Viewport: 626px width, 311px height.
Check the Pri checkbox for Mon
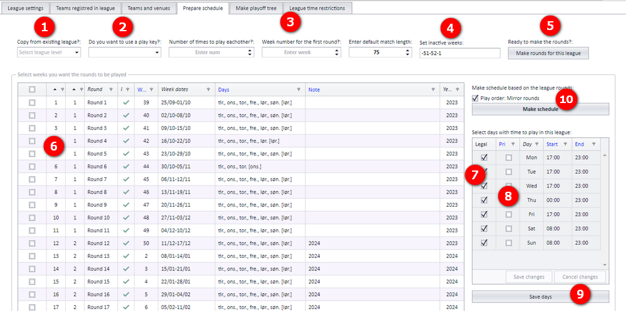click(508, 157)
